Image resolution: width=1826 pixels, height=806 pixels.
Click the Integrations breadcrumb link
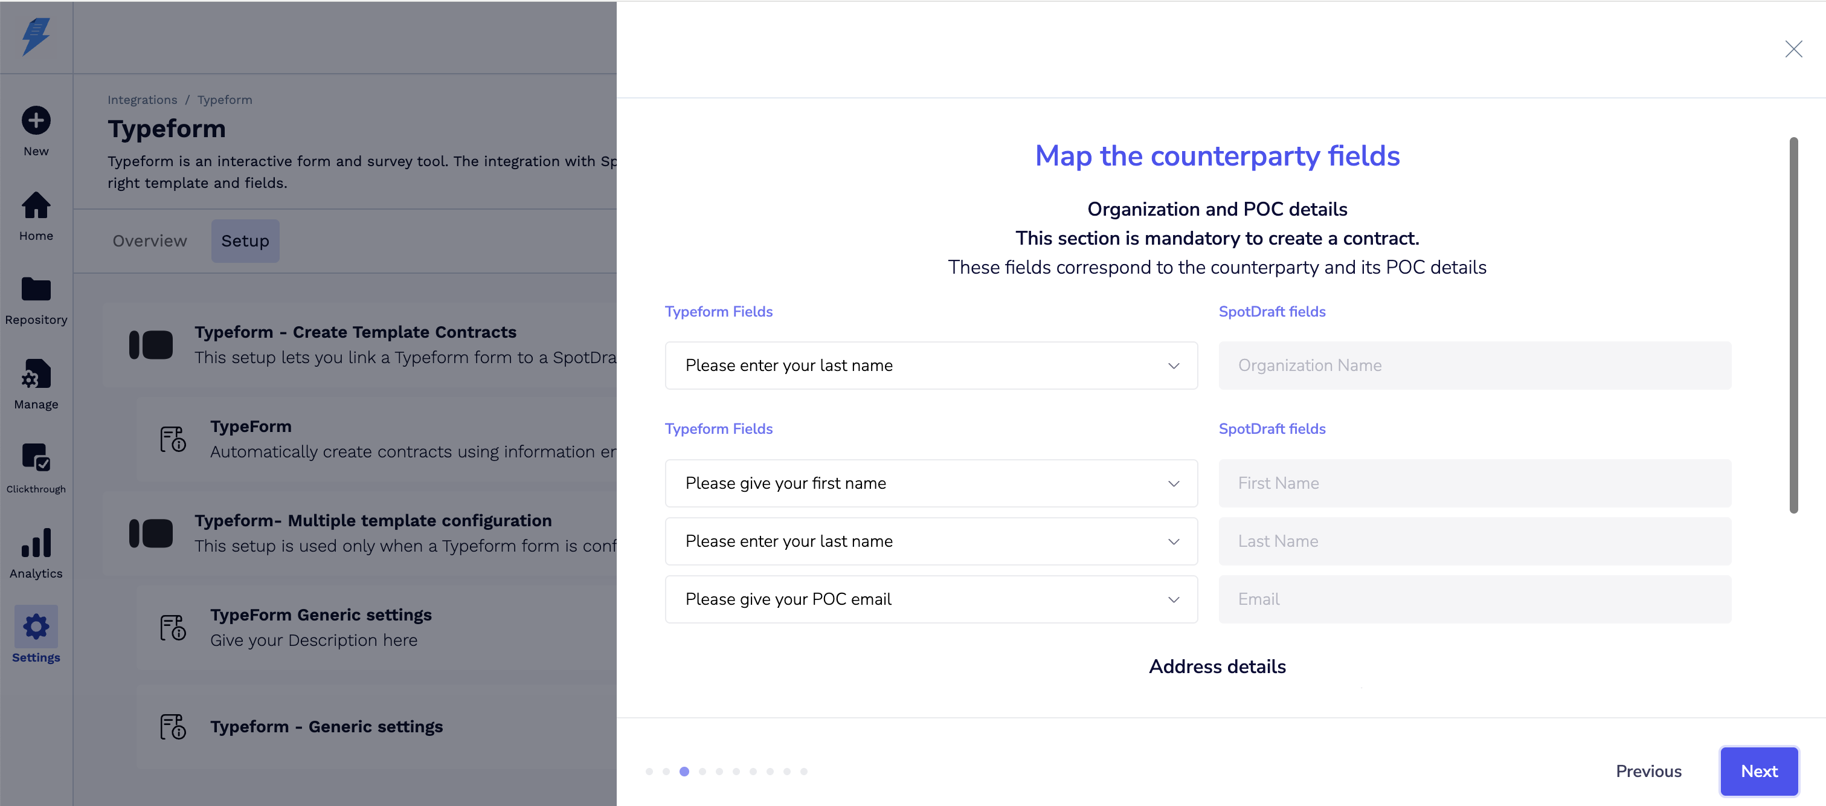pyautogui.click(x=143, y=100)
